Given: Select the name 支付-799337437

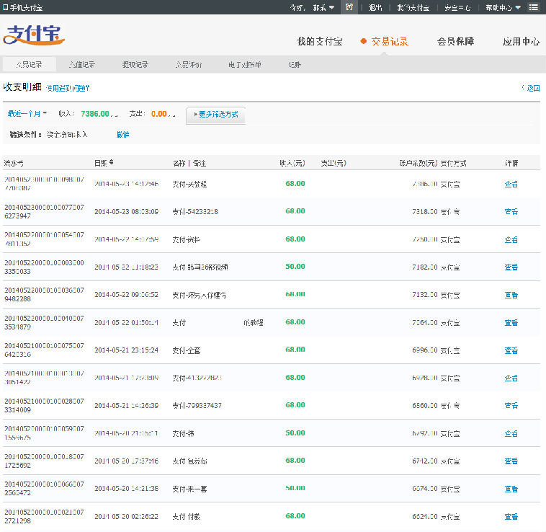Looking at the screenshot, I should pos(197,406).
